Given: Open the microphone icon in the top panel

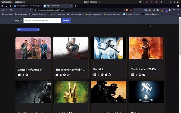Looking at the screenshot, I should (x=174, y=2).
